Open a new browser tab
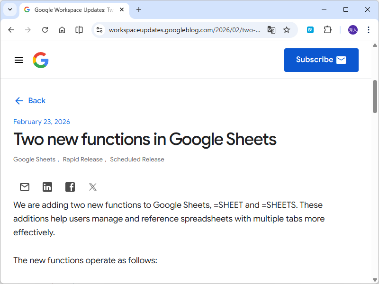The height and width of the screenshot is (284, 379). click(139, 9)
